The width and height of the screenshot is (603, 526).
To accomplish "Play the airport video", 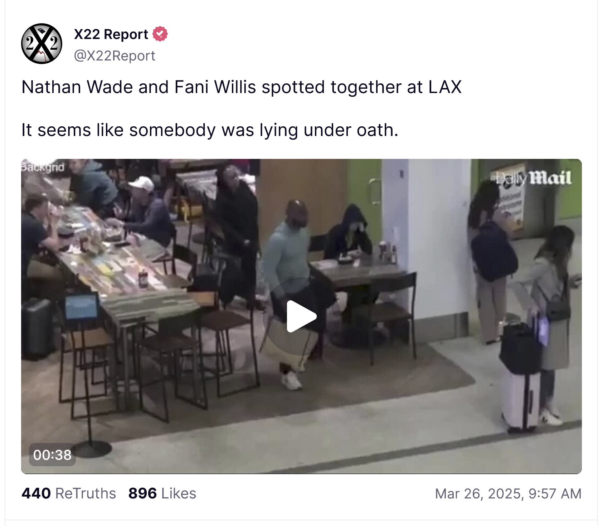I will [302, 316].
